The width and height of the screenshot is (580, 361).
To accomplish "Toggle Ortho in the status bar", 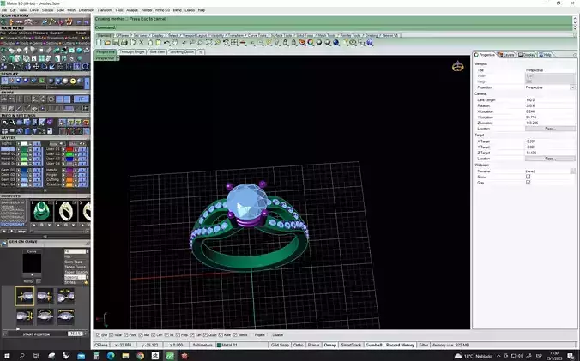I will (x=298, y=345).
